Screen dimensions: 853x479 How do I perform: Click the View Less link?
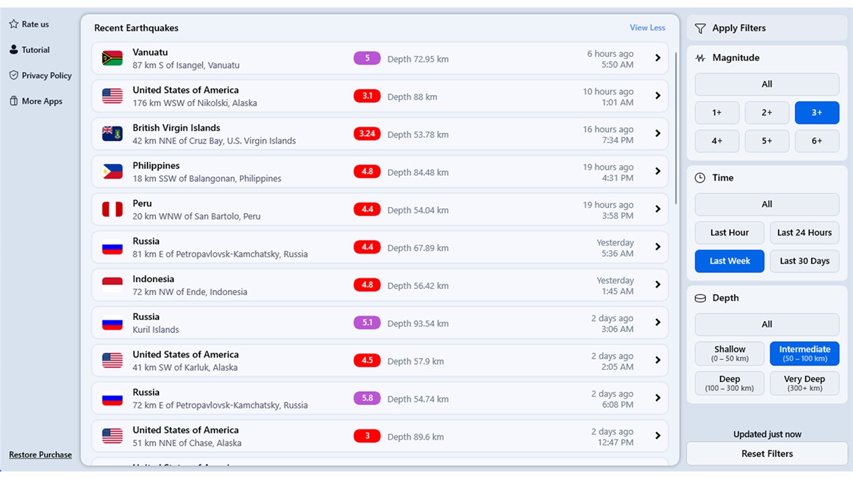click(x=648, y=27)
